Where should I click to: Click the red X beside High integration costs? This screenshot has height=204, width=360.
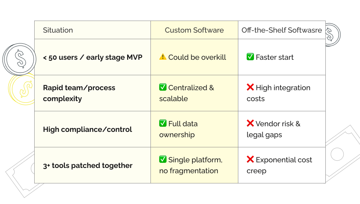tap(250, 87)
